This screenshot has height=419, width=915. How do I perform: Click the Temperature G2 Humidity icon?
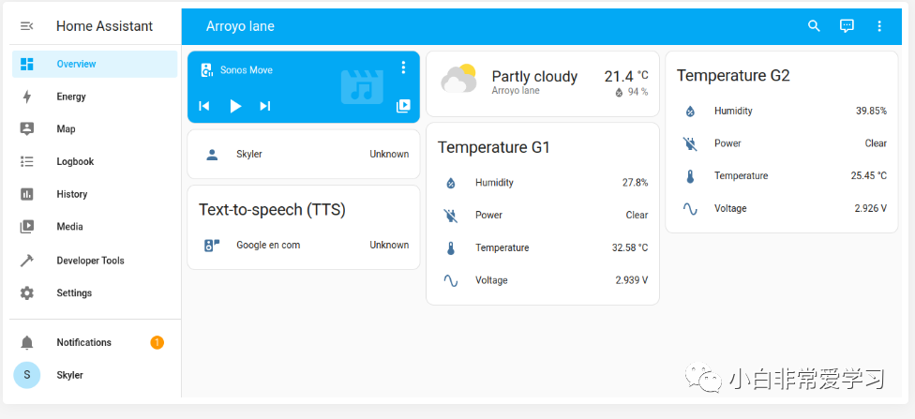[x=690, y=111]
